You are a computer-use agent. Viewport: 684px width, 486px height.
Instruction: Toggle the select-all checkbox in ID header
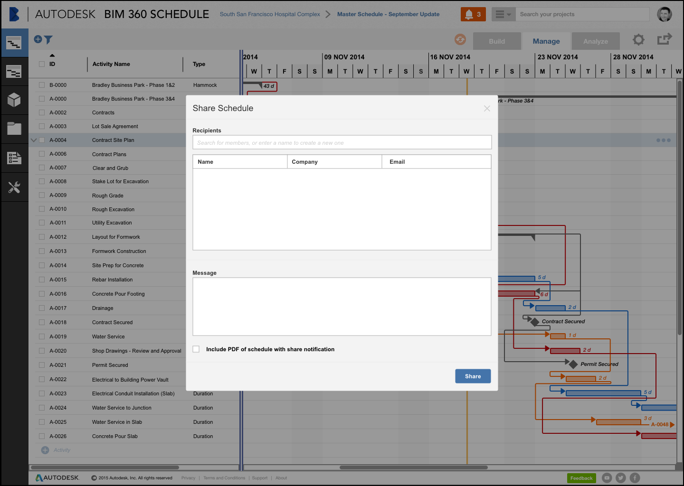coord(42,64)
